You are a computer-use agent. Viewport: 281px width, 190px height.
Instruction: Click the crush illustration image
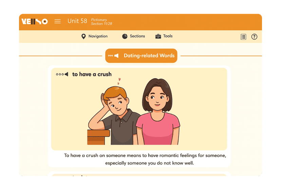coord(134,111)
